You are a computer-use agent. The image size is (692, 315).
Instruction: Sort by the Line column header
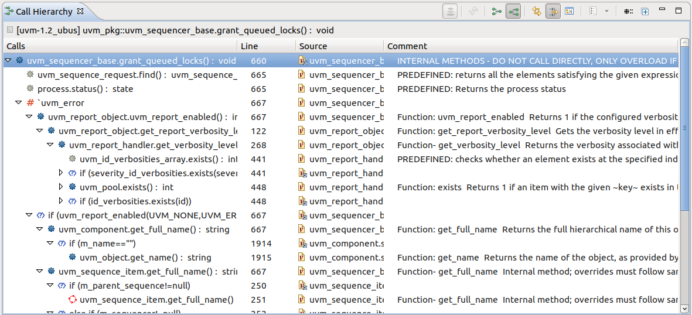pyautogui.click(x=249, y=46)
